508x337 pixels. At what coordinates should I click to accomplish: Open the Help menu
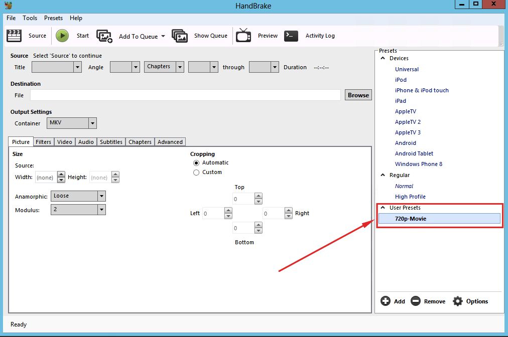[76, 18]
